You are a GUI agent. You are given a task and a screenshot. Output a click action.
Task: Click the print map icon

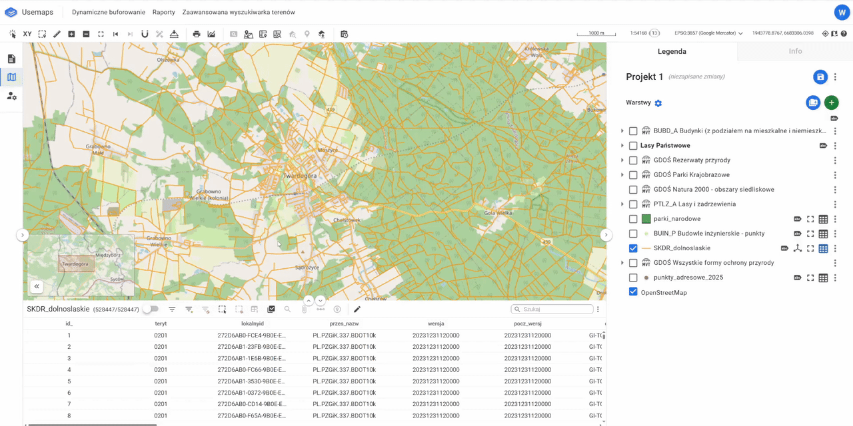196,34
